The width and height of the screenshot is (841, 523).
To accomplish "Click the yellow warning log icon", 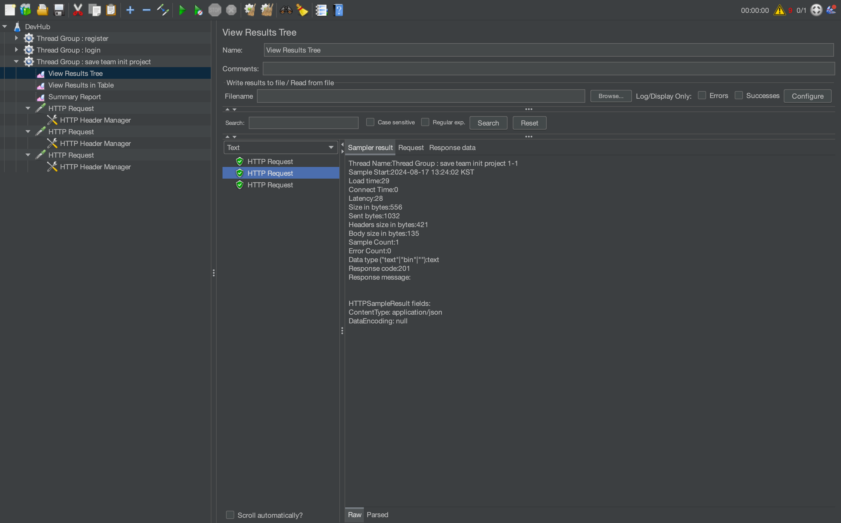I will click(x=779, y=10).
